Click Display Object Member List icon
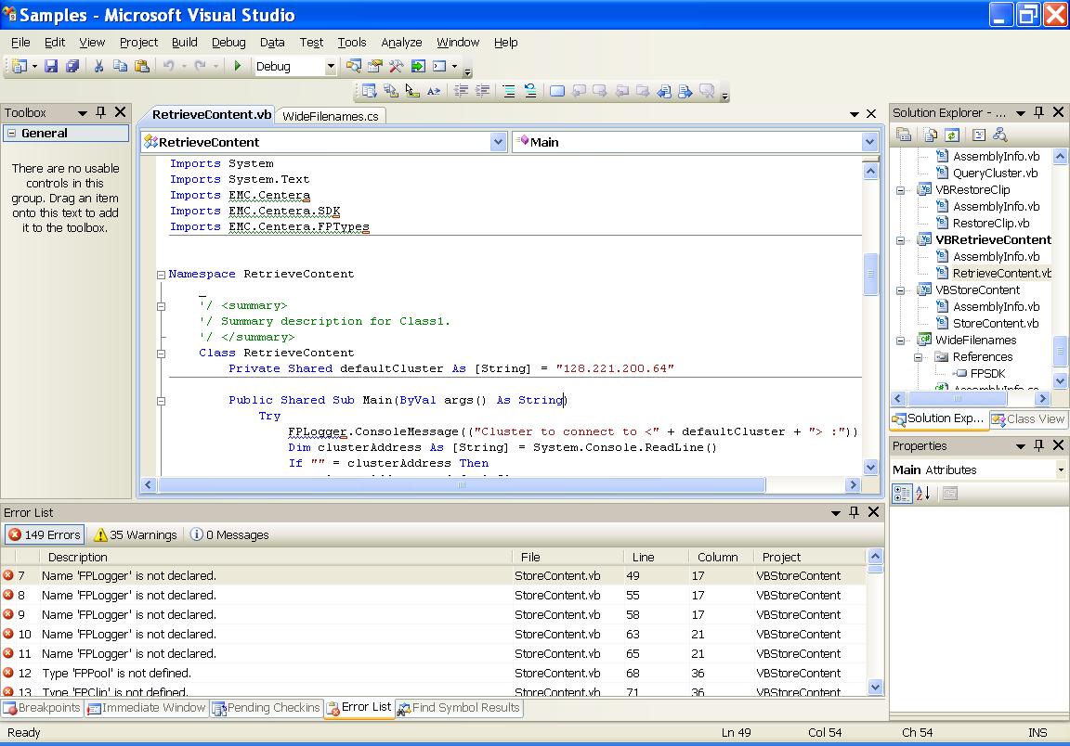 coord(369,91)
